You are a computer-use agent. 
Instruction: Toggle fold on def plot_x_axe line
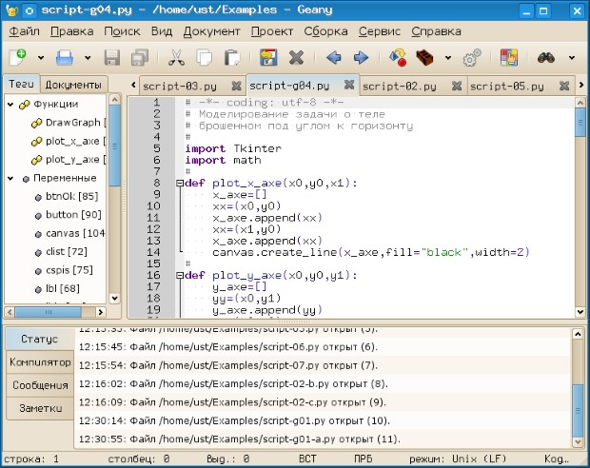[180, 184]
